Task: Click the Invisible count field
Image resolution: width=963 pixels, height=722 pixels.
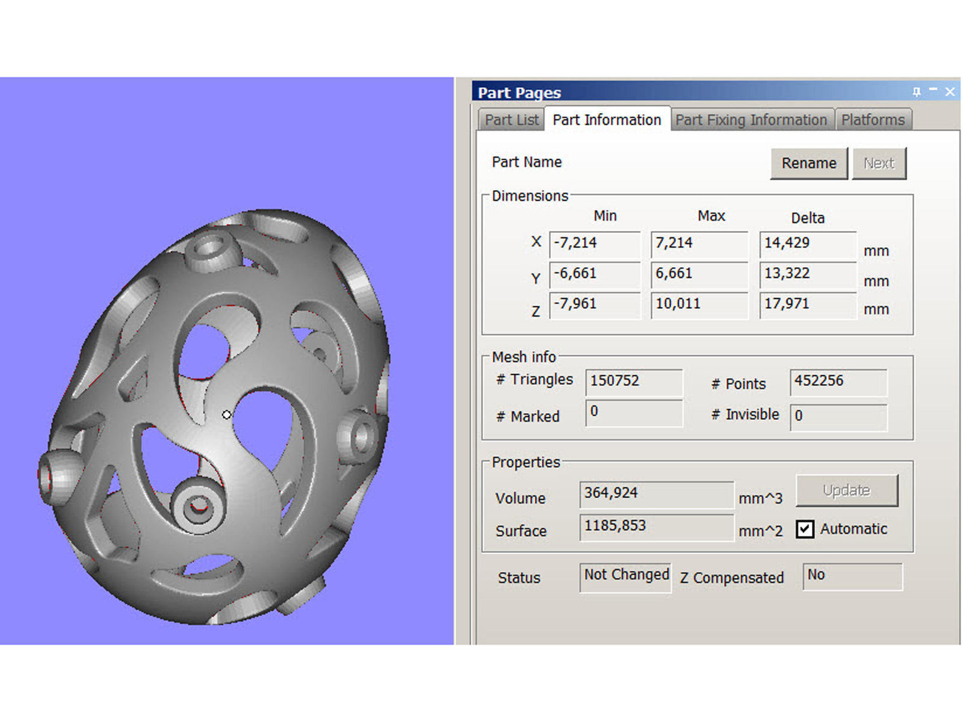Action: tap(838, 417)
